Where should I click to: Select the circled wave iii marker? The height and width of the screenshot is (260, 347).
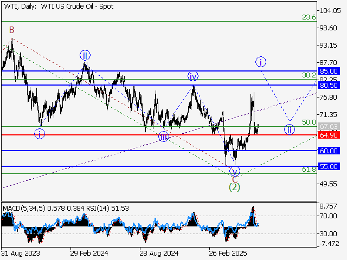click(x=164, y=138)
